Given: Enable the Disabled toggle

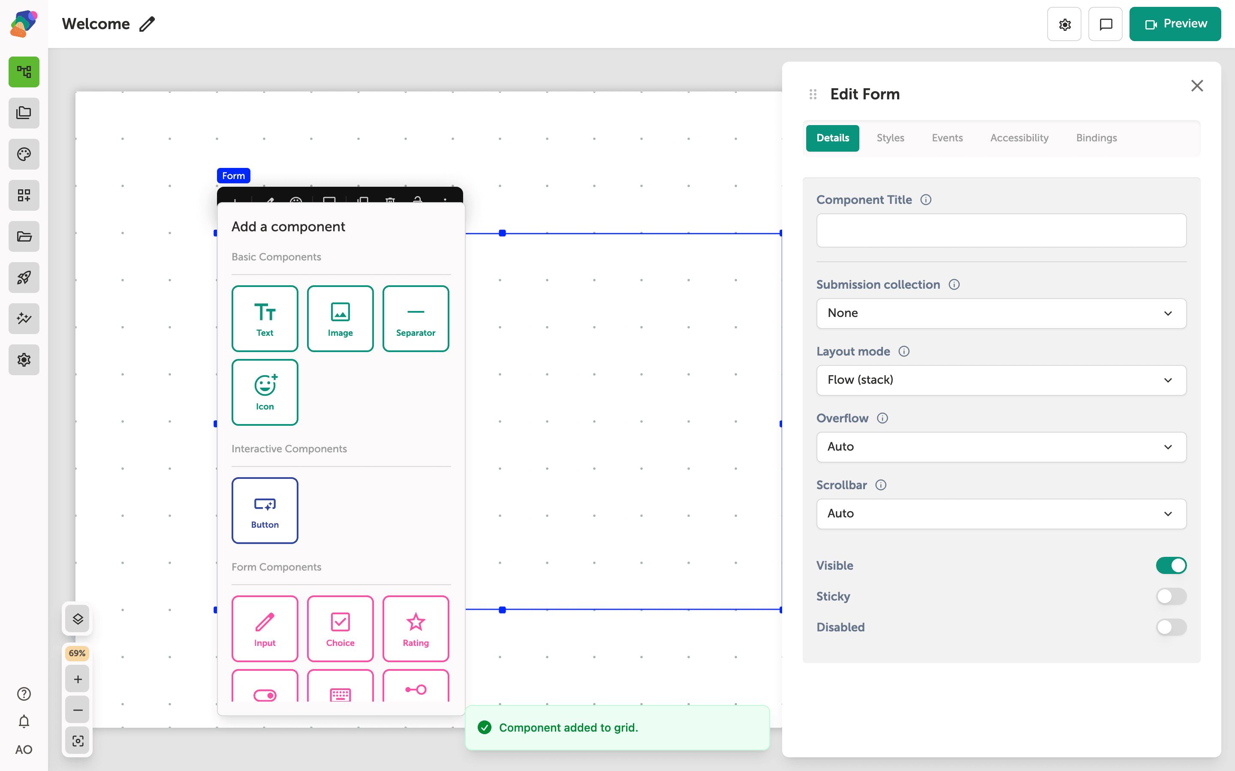Looking at the screenshot, I should click(x=1171, y=627).
